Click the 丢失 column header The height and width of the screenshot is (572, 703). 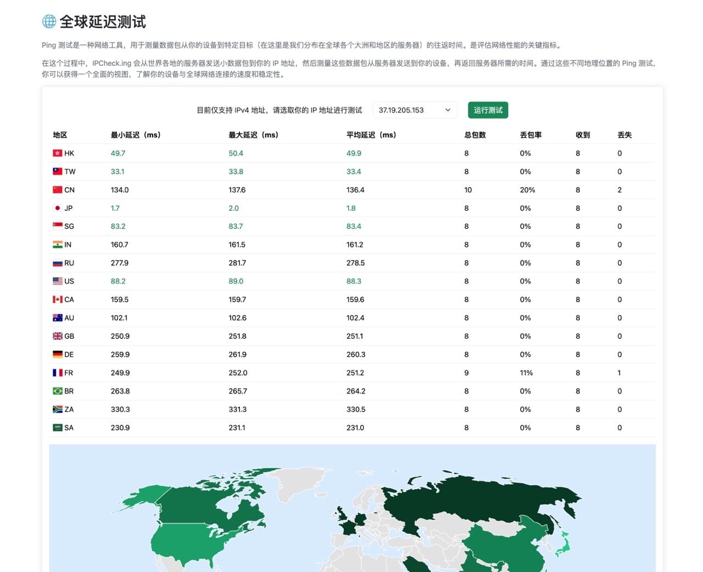click(624, 135)
